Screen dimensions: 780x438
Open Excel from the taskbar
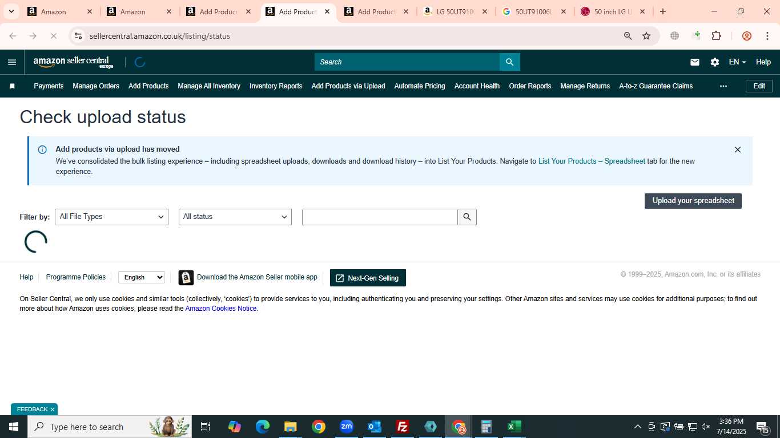pos(514,427)
